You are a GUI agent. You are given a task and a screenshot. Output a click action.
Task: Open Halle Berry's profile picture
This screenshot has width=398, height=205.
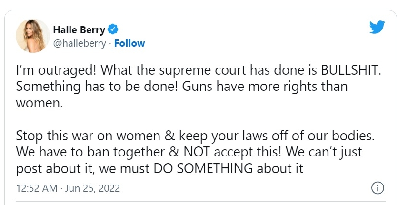(x=33, y=36)
